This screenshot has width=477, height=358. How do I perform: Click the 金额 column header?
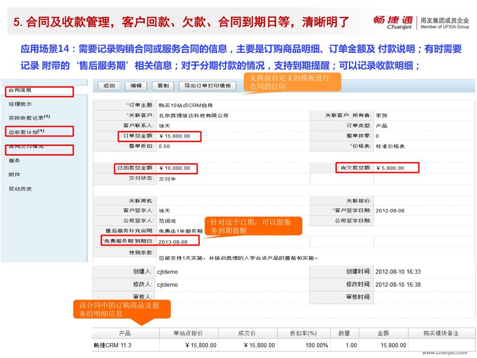pyautogui.click(x=383, y=333)
